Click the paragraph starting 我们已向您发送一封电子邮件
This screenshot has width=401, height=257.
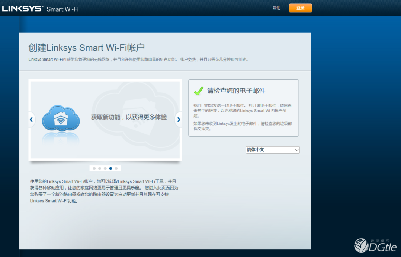coord(243,110)
